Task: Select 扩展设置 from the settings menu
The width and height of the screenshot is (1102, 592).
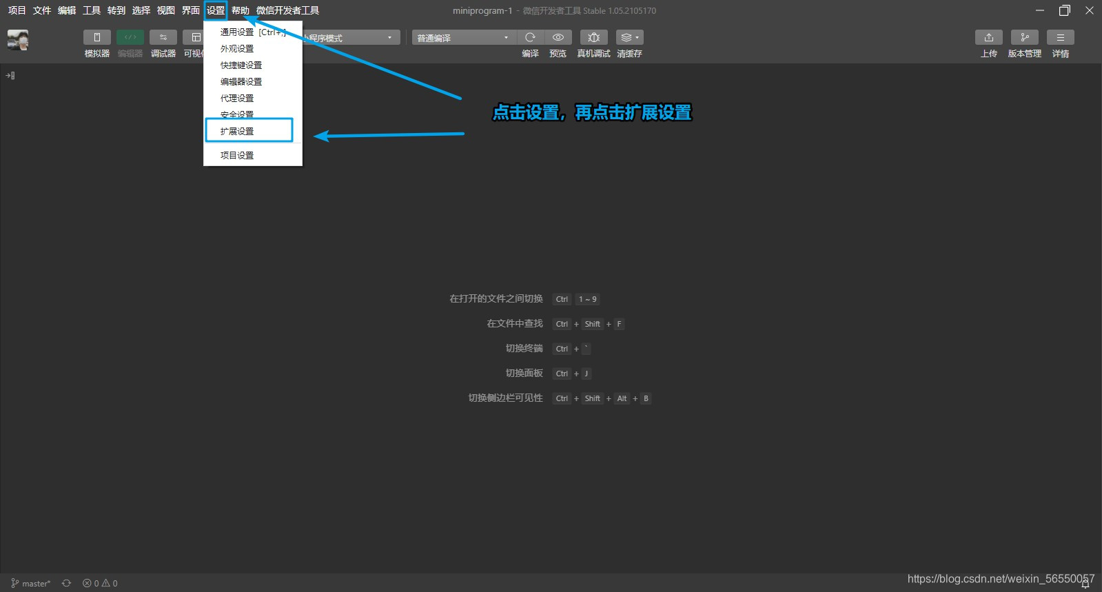Action: pyautogui.click(x=253, y=131)
